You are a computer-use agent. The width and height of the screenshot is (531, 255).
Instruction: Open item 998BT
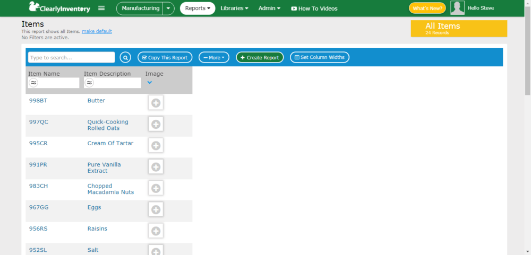click(x=38, y=100)
